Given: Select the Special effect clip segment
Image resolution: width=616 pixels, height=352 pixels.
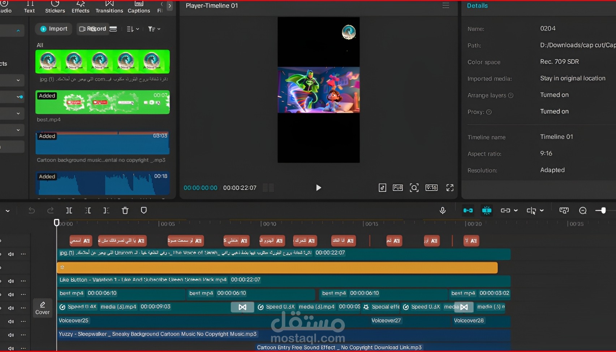Looking at the screenshot, I should [x=380, y=307].
